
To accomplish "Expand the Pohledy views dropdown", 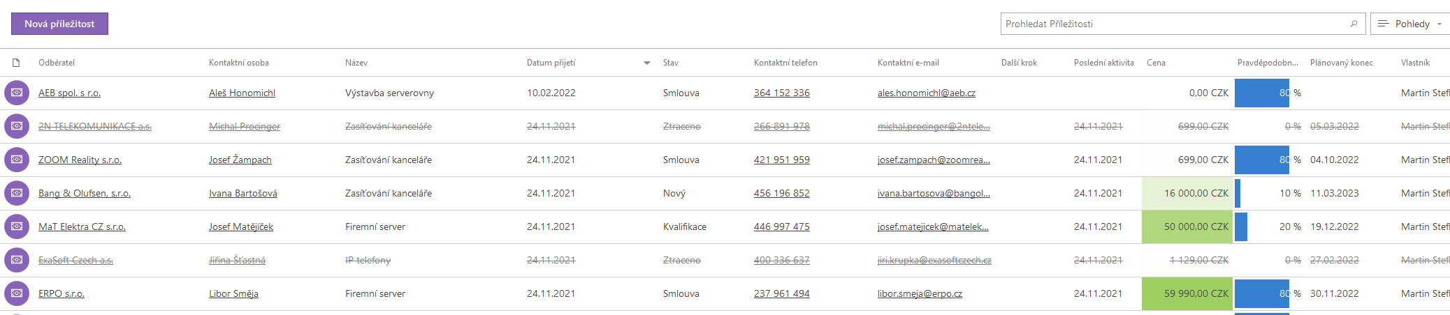I will tap(1409, 24).
